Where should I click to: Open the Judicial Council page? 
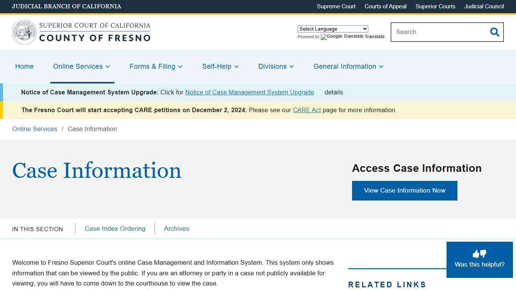[484, 6]
